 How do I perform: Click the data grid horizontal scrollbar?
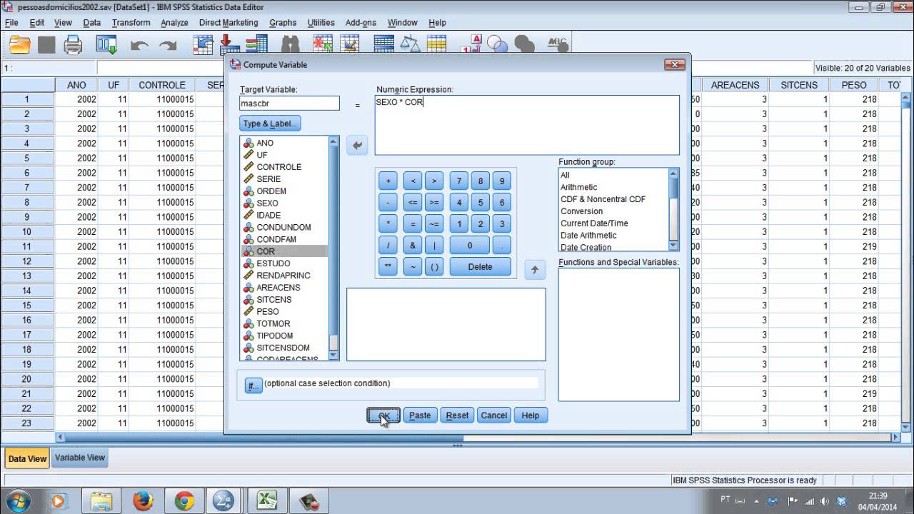478,438
